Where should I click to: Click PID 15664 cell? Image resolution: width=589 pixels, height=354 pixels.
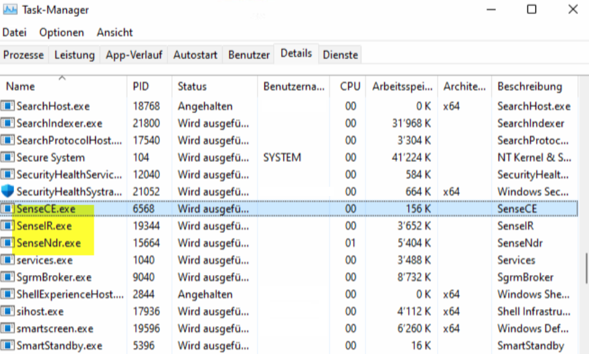point(146,243)
